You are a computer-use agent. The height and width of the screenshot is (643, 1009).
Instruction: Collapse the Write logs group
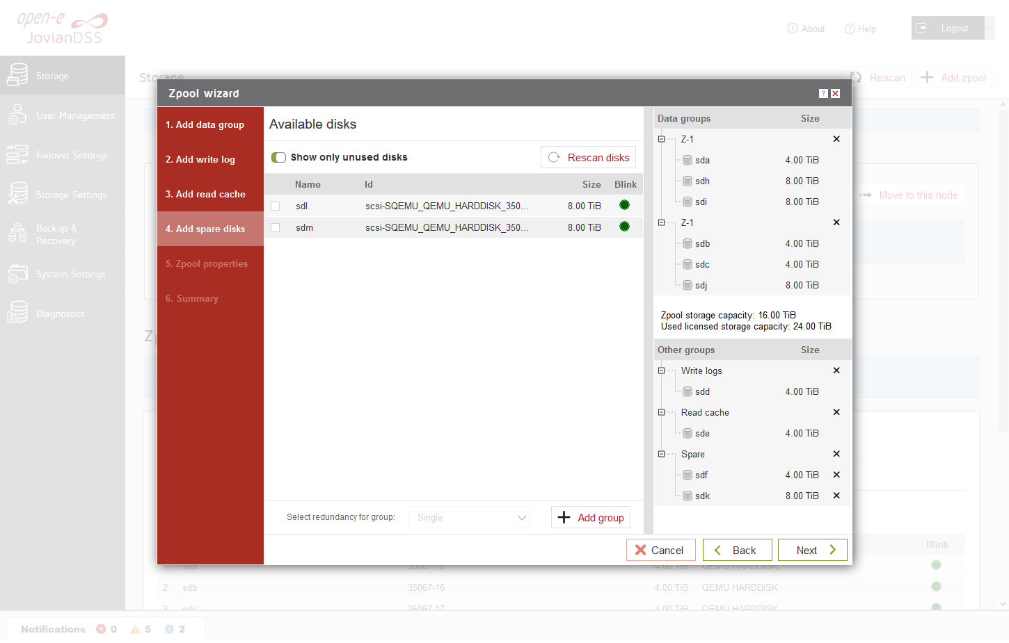pyautogui.click(x=661, y=371)
